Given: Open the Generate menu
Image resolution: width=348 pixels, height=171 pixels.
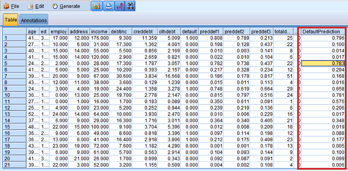Looking at the screenshot, I should pyautogui.click(x=66, y=6).
